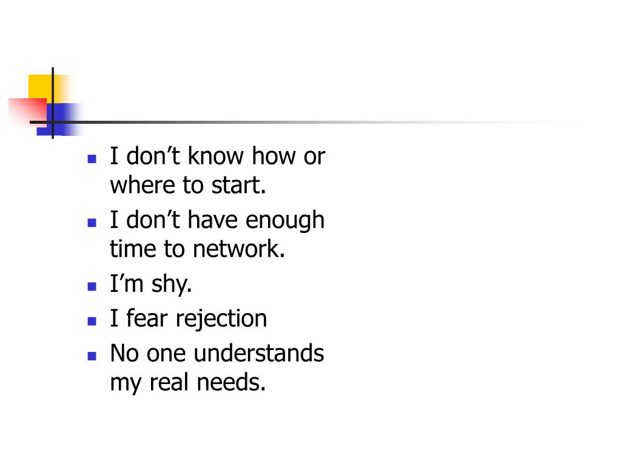
Task: Click the line "where to start."
Action: pyautogui.click(x=188, y=185)
